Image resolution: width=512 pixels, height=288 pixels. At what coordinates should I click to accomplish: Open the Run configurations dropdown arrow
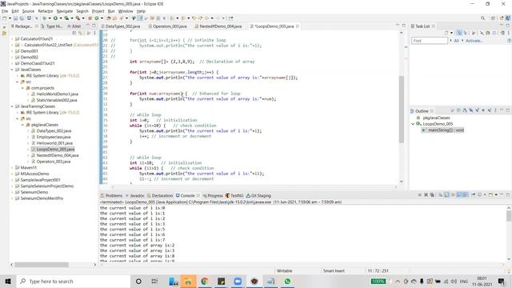61,18
